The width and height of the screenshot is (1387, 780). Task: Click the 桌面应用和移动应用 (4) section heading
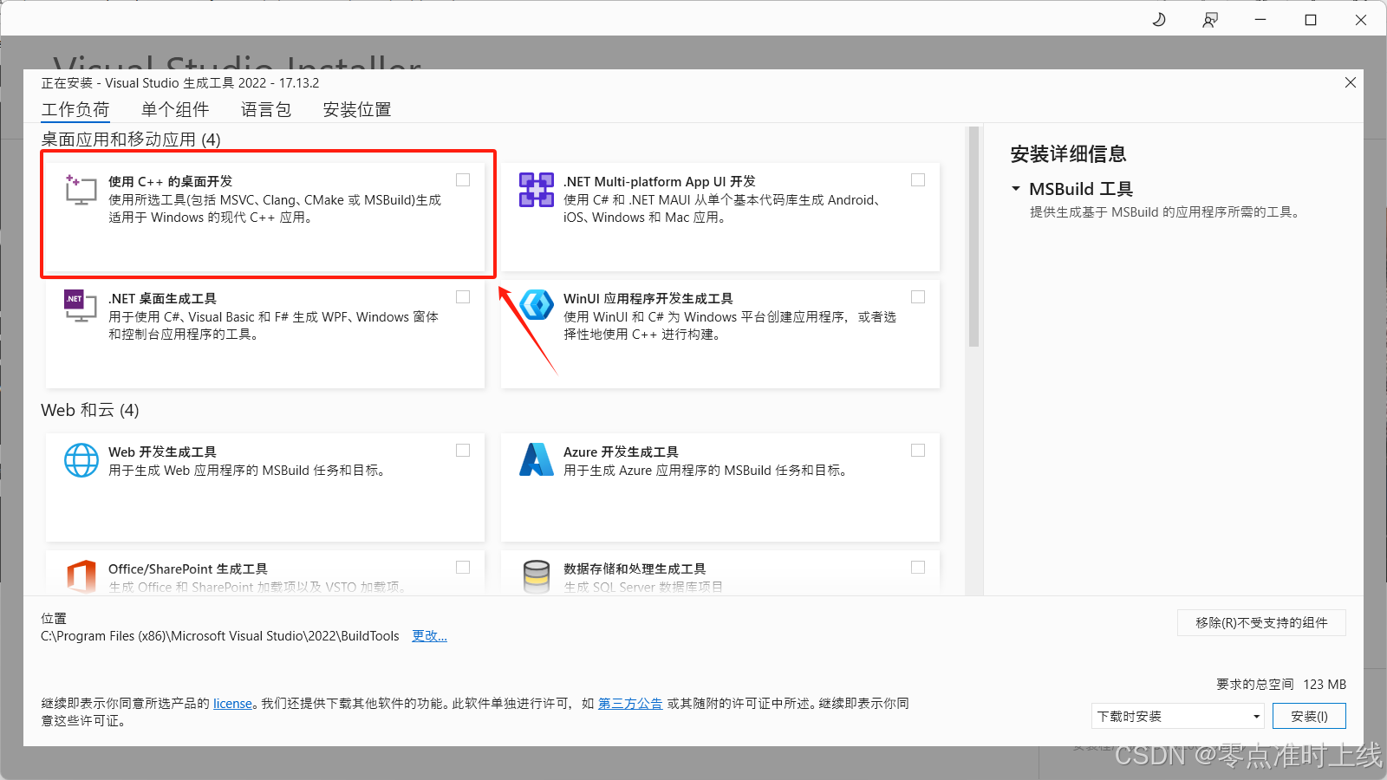click(131, 140)
